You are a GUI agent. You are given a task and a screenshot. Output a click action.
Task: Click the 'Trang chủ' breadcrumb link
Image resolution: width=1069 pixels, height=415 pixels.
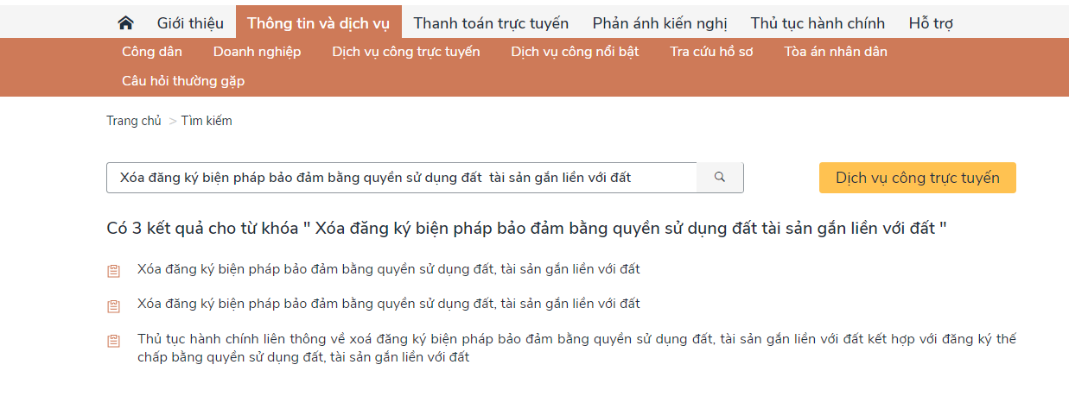pyautogui.click(x=134, y=121)
